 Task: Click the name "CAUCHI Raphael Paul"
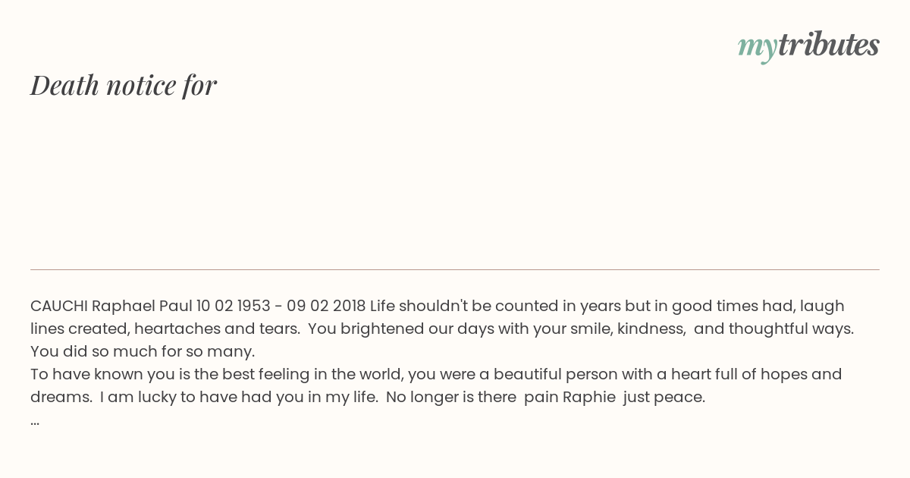click(111, 306)
